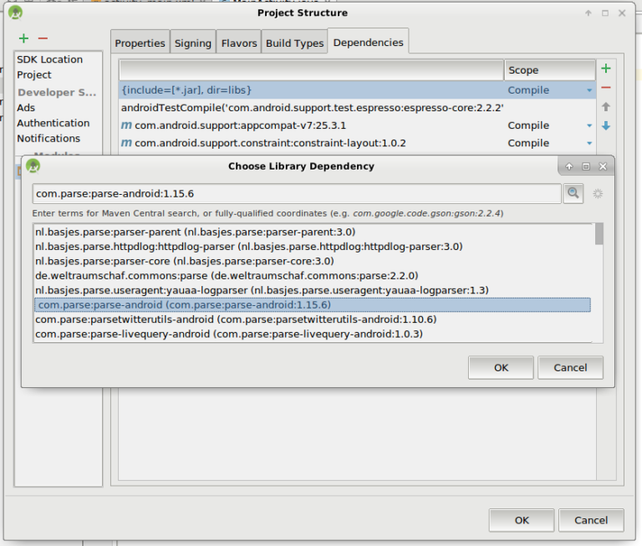
Task: Switch to the Signing tab
Action: 192,43
